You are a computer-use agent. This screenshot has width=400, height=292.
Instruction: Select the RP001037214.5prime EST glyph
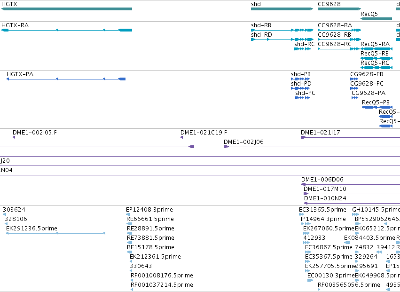pyautogui.click(x=132, y=290)
